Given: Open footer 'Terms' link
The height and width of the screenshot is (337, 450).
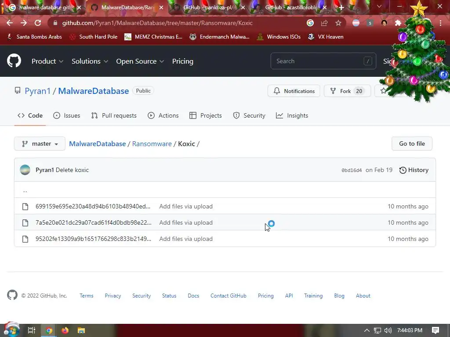Looking at the screenshot, I should pyautogui.click(x=87, y=296).
